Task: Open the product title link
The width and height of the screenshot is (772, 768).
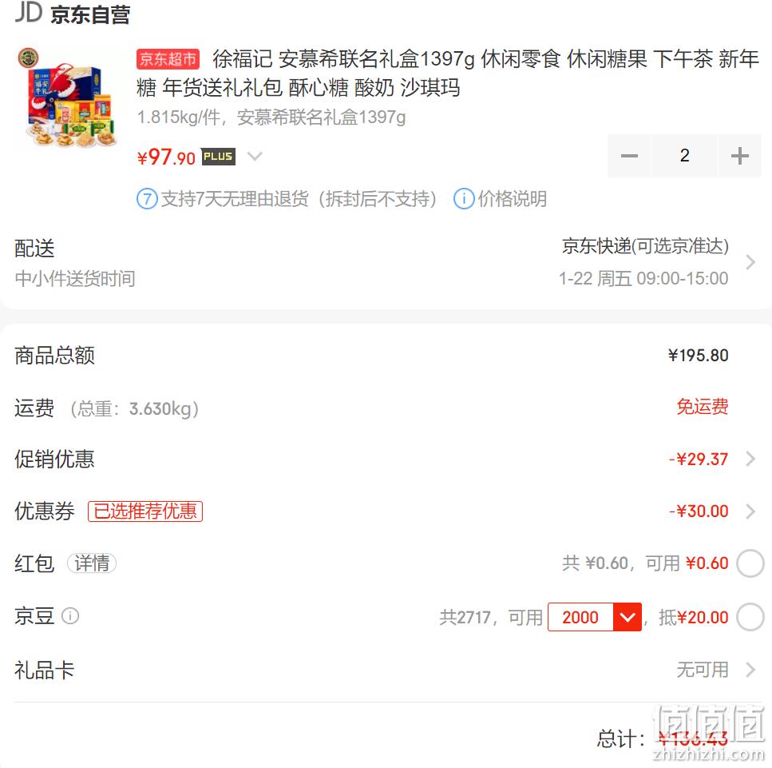Action: [448, 74]
